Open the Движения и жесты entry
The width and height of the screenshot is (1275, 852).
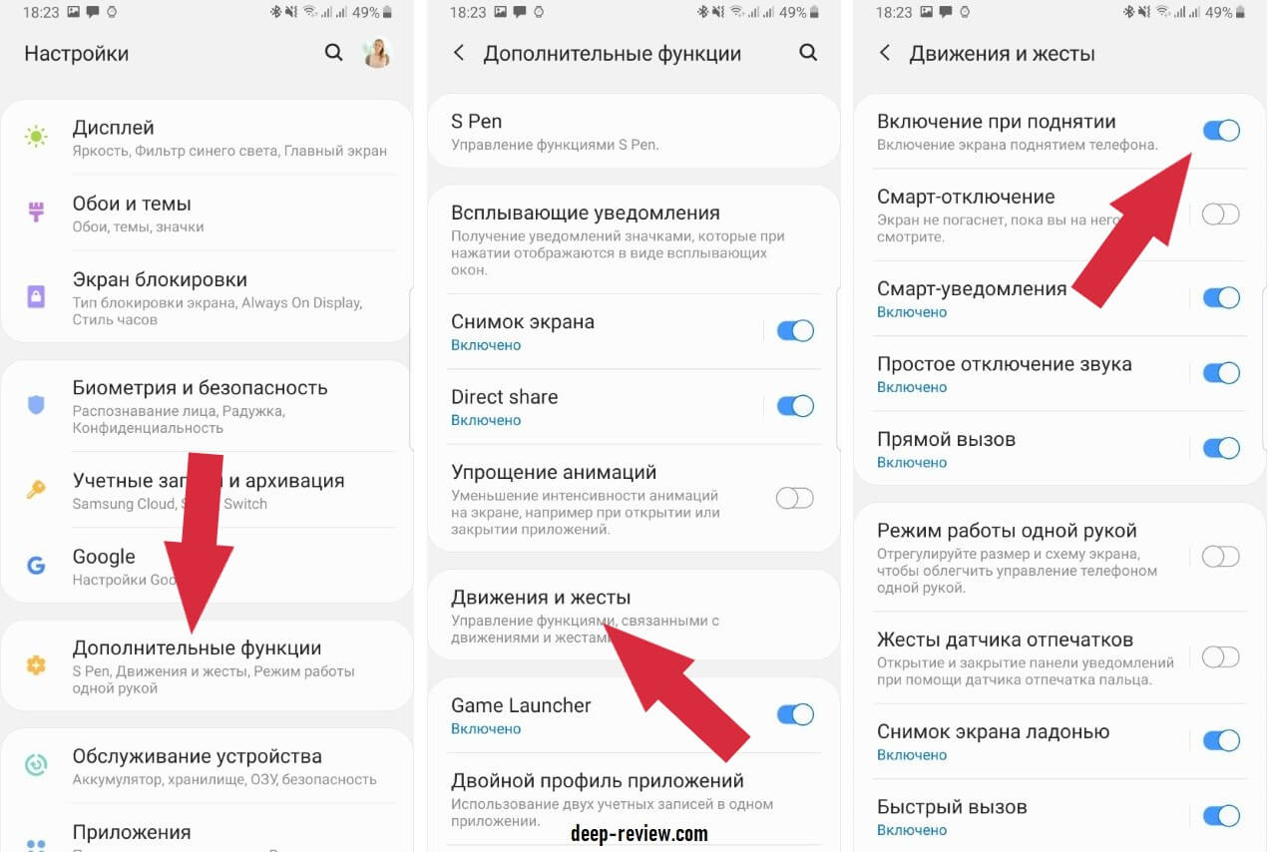coord(634,615)
